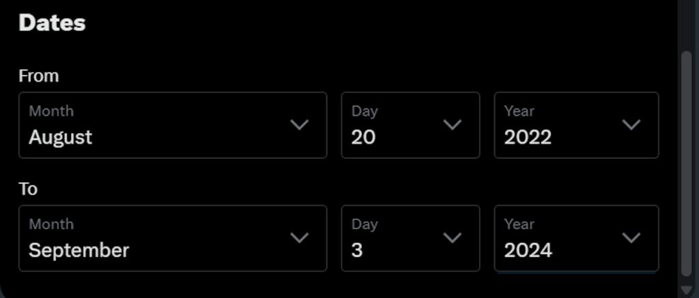Click the chevron in the From Month field
Viewport: 699px width, 298px height.
(299, 125)
